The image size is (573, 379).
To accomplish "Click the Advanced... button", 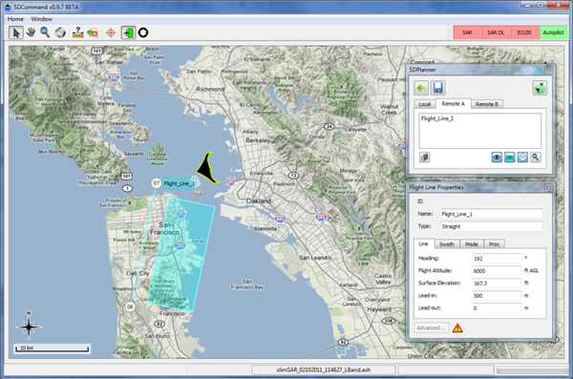I will (x=432, y=327).
